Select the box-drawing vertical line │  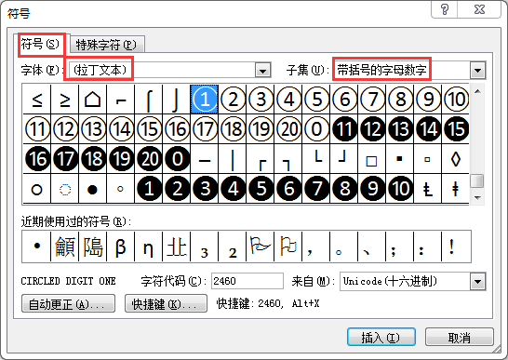(233, 159)
